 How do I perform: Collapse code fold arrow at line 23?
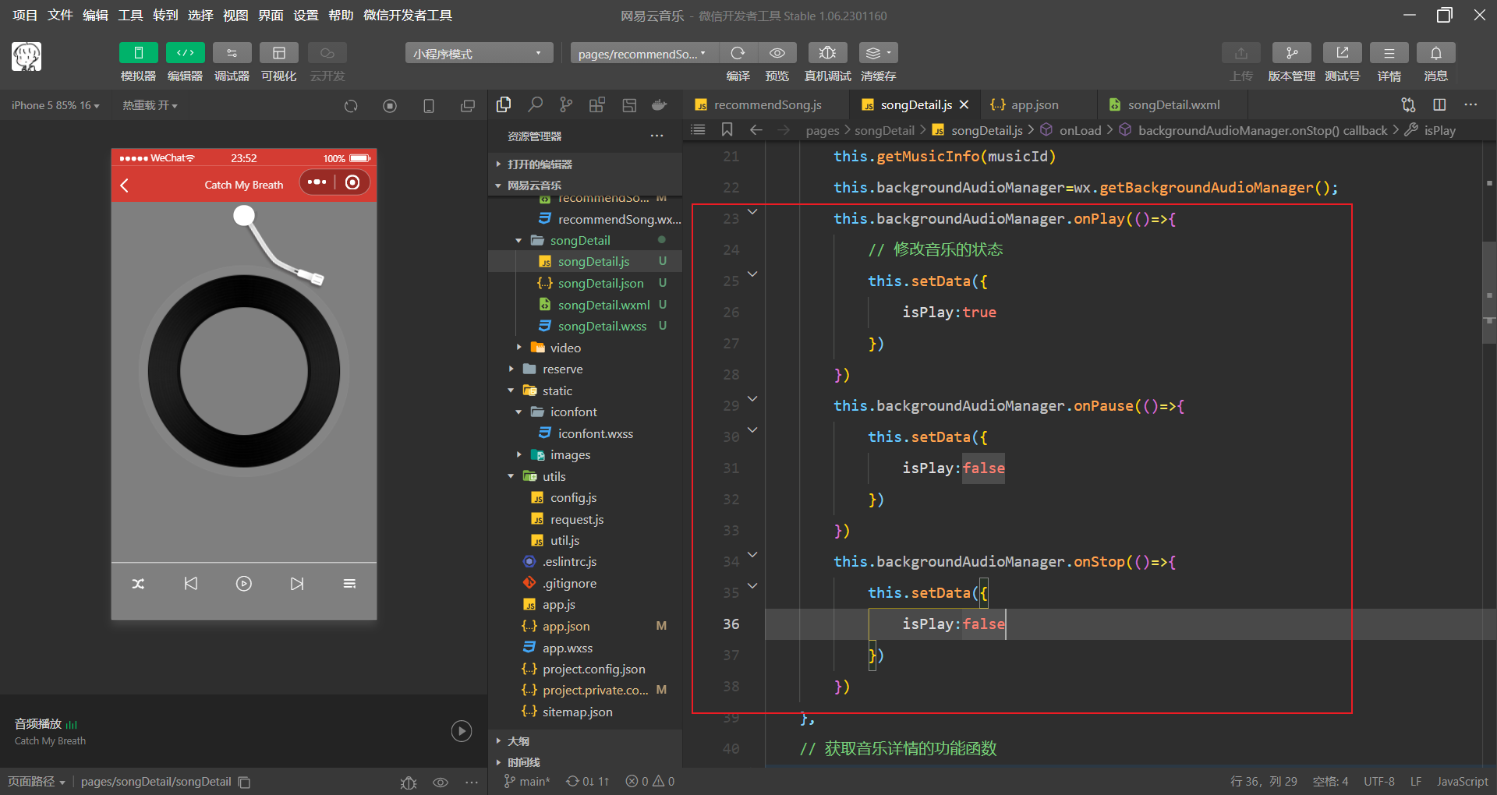[752, 212]
